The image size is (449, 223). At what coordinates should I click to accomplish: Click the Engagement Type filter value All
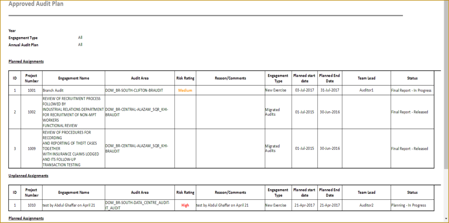pos(80,38)
